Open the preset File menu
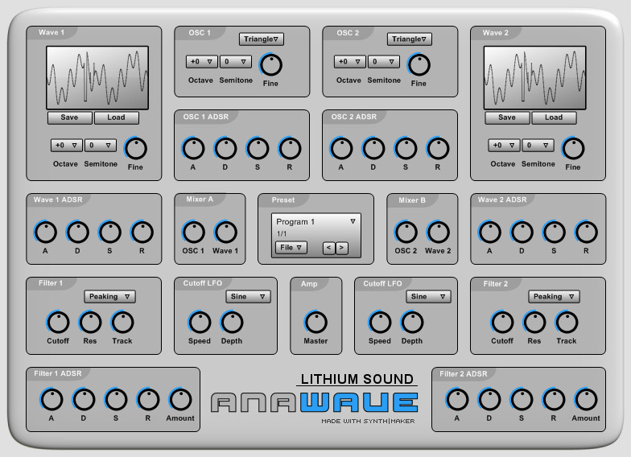This screenshot has width=631, height=457. tap(291, 248)
